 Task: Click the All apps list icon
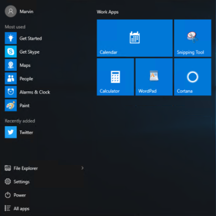pyautogui.click(x=8, y=208)
